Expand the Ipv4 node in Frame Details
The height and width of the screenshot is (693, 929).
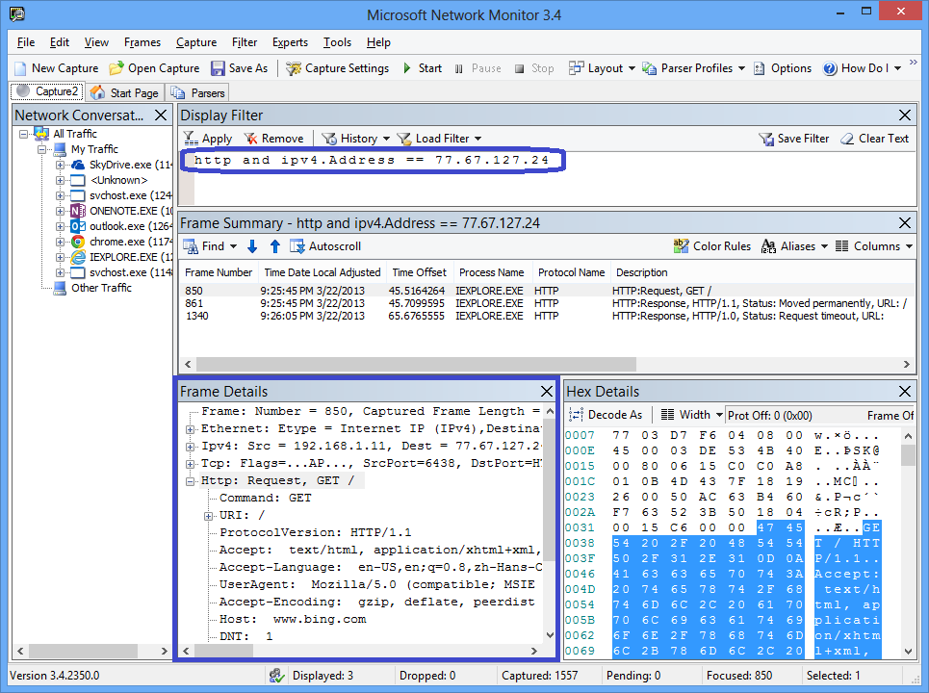191,447
